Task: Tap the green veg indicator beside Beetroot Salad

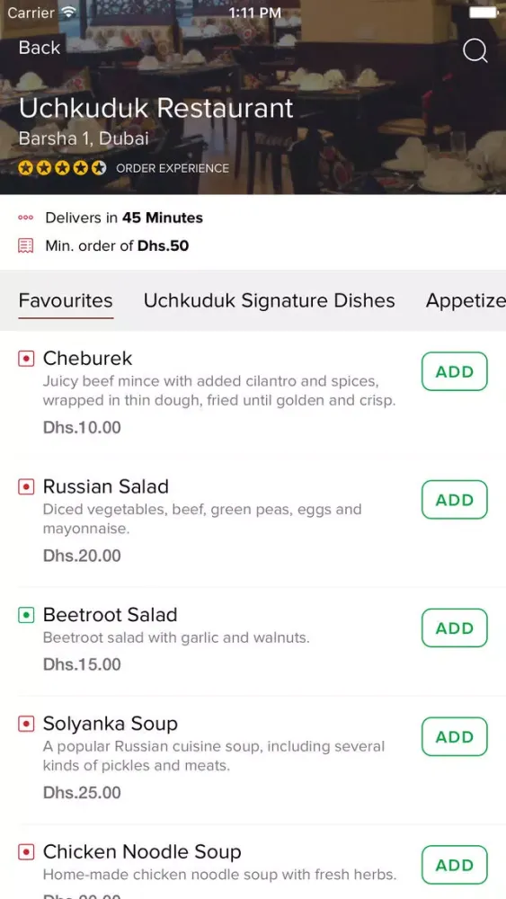Action: (x=26, y=615)
